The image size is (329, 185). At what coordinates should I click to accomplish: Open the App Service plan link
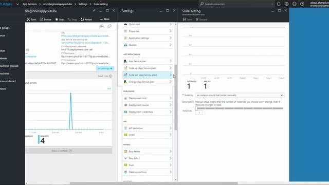(x=85, y=43)
